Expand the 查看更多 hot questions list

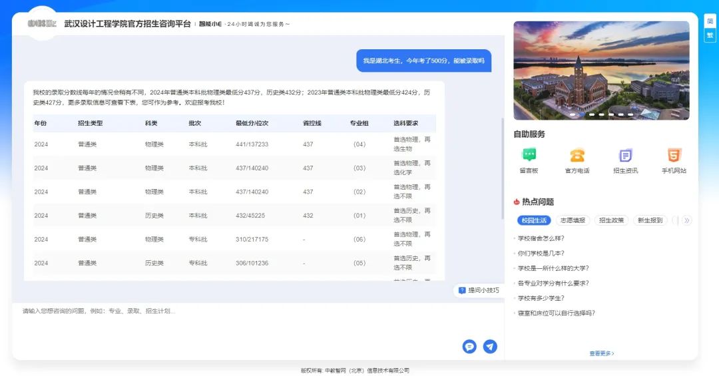[x=601, y=353]
